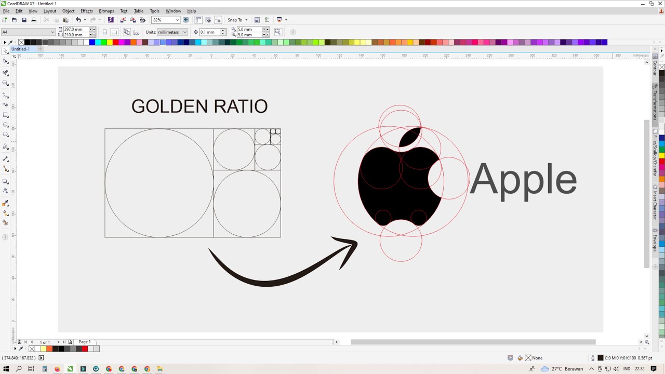Select the Artistic Media tool
The width and height of the screenshot is (665, 374).
[x=6, y=105]
